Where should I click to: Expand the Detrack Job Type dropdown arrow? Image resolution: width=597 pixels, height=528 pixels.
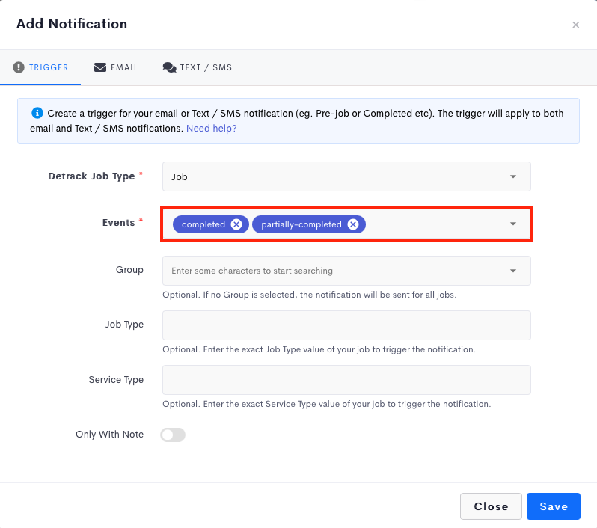(x=513, y=176)
